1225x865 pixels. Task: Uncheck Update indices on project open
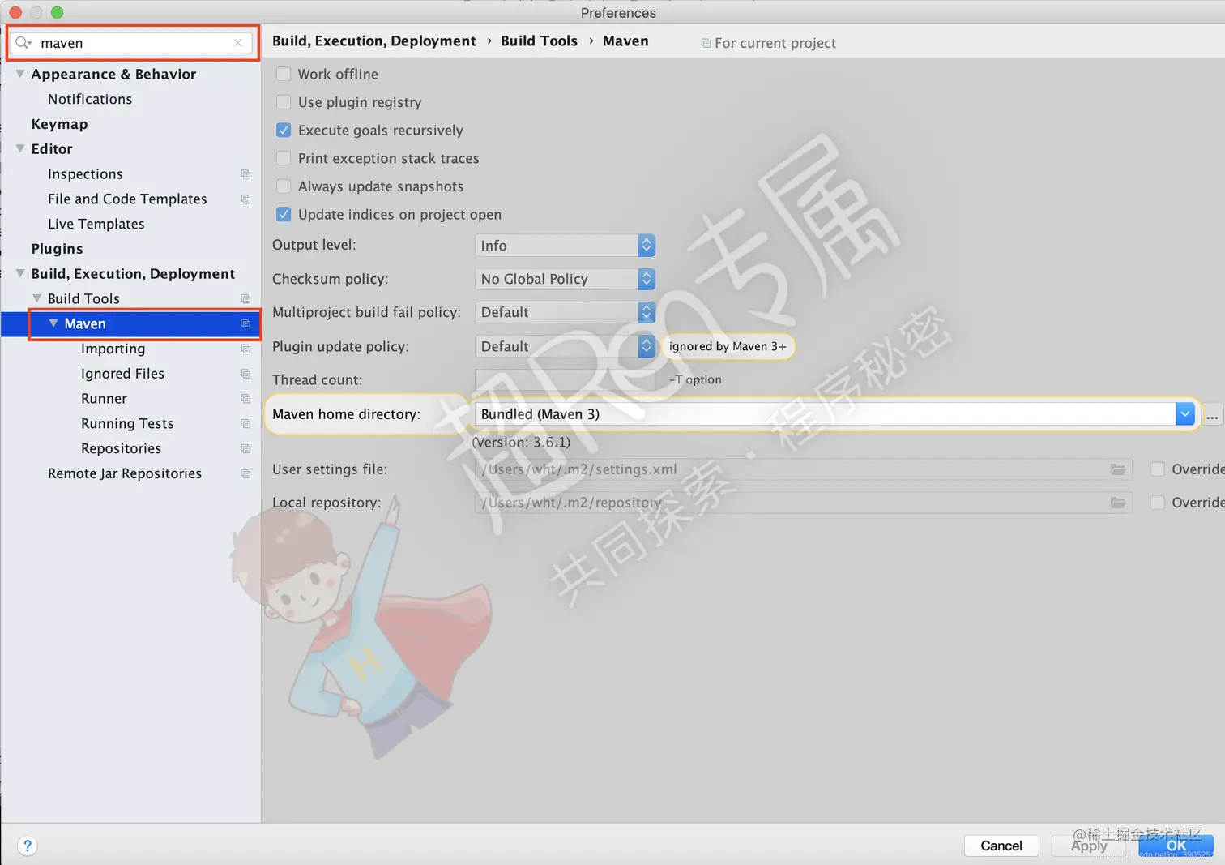(284, 214)
